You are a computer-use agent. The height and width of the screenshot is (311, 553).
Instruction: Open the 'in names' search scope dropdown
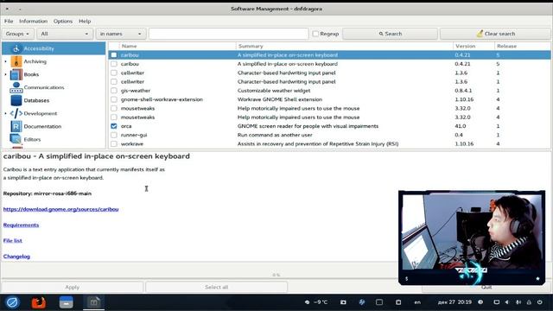point(121,34)
